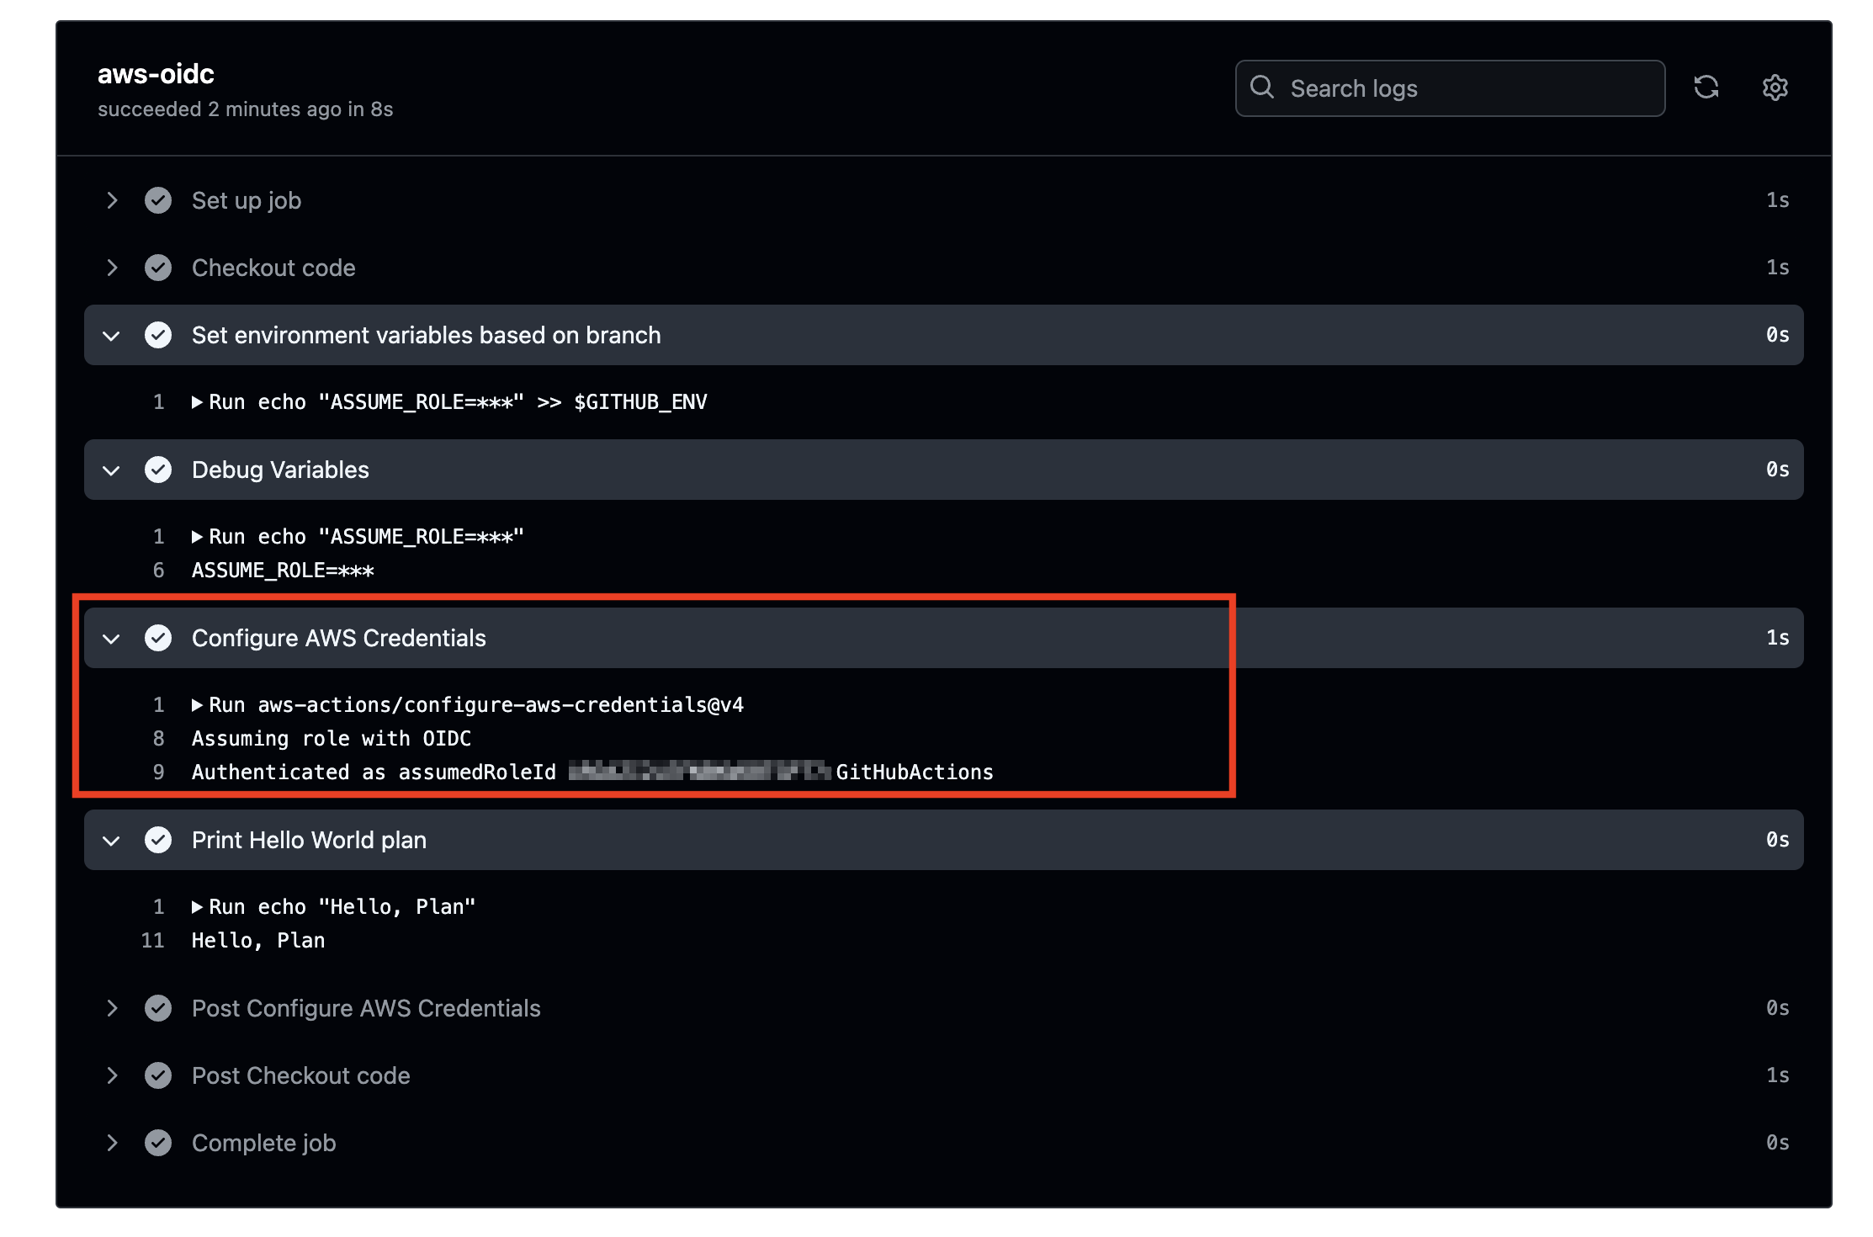Click the success checkmark on Set up job
Image resolution: width=1873 pixels, height=1237 pixels.
pyautogui.click(x=159, y=200)
